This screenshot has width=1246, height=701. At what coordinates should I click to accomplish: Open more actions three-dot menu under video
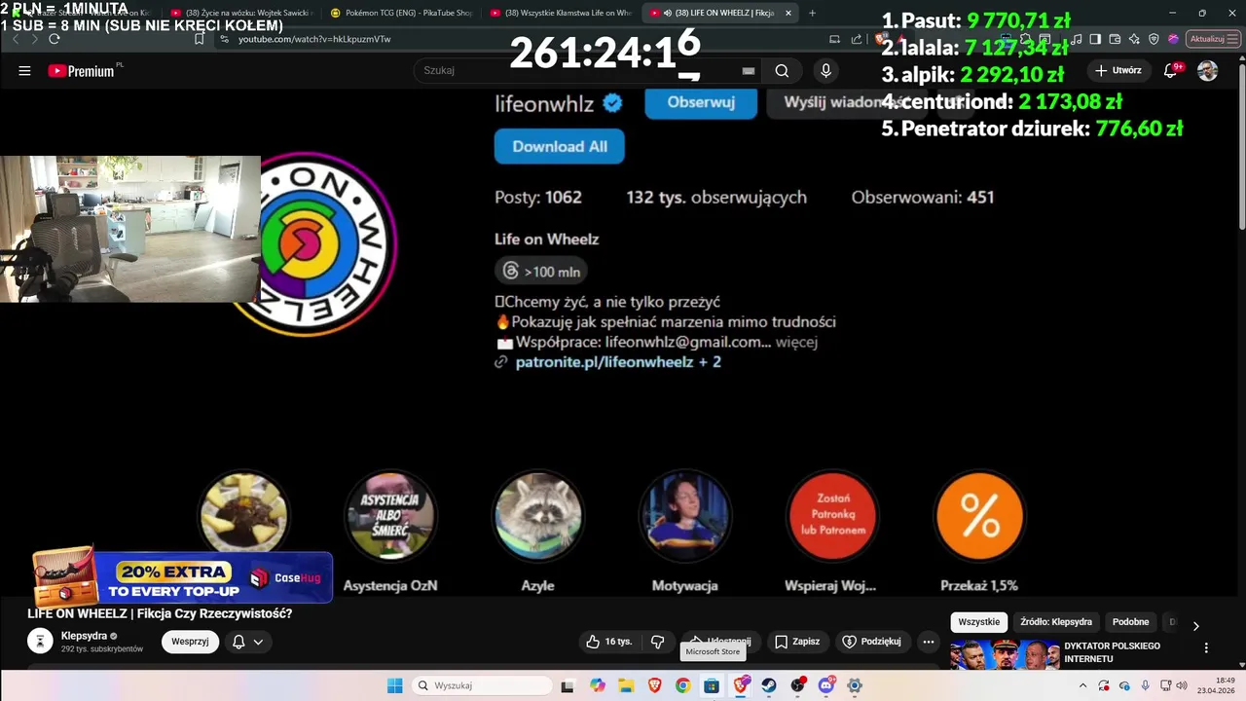pyautogui.click(x=929, y=642)
